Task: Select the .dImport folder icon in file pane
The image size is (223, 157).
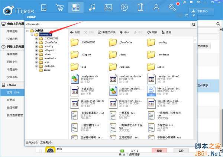Action: (x=75, y=55)
